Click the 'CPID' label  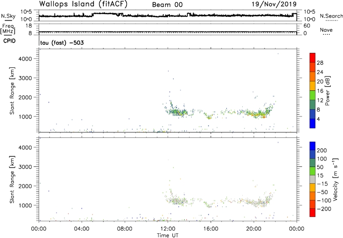[9, 41]
